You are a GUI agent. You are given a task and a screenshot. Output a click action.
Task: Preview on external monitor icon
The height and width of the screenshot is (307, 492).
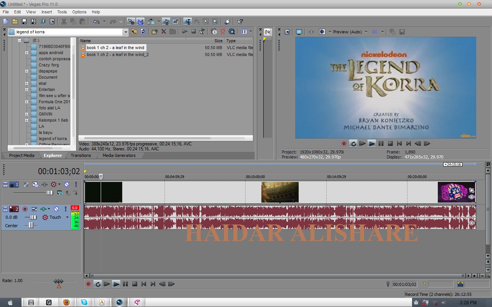coord(299,32)
